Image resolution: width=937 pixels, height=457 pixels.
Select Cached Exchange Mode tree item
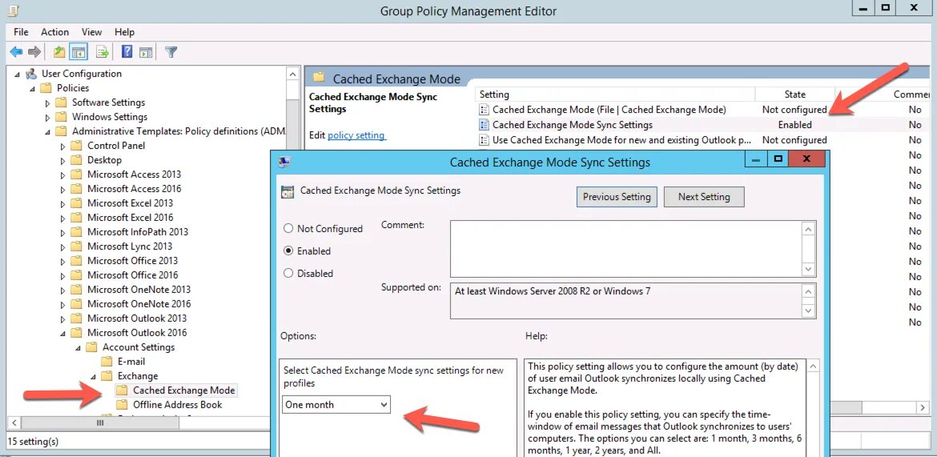click(x=184, y=390)
